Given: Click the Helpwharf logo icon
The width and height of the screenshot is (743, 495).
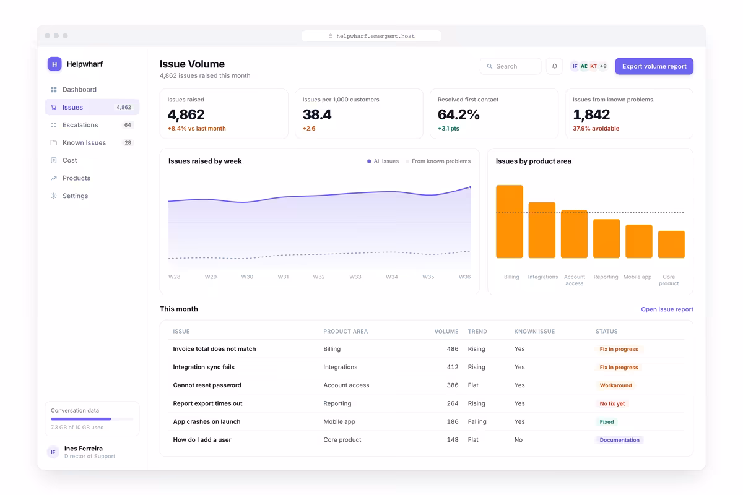Looking at the screenshot, I should click(x=54, y=64).
